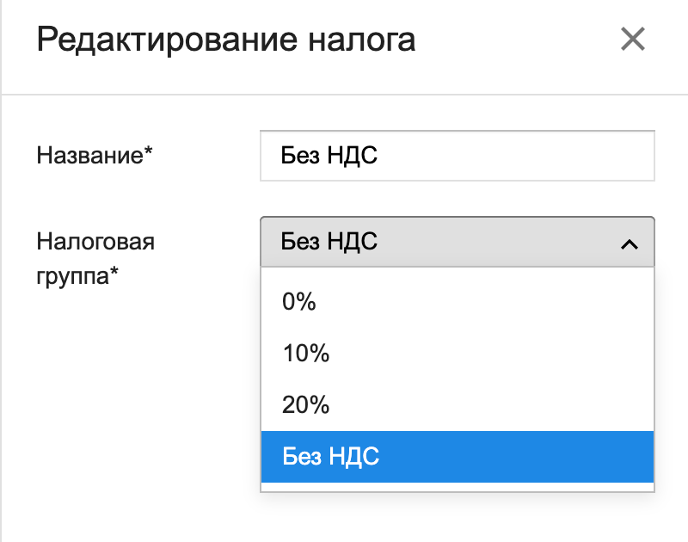Viewport: 688px width, 542px height.
Task: Collapse the tax group list via up-chevron
Action: [629, 243]
